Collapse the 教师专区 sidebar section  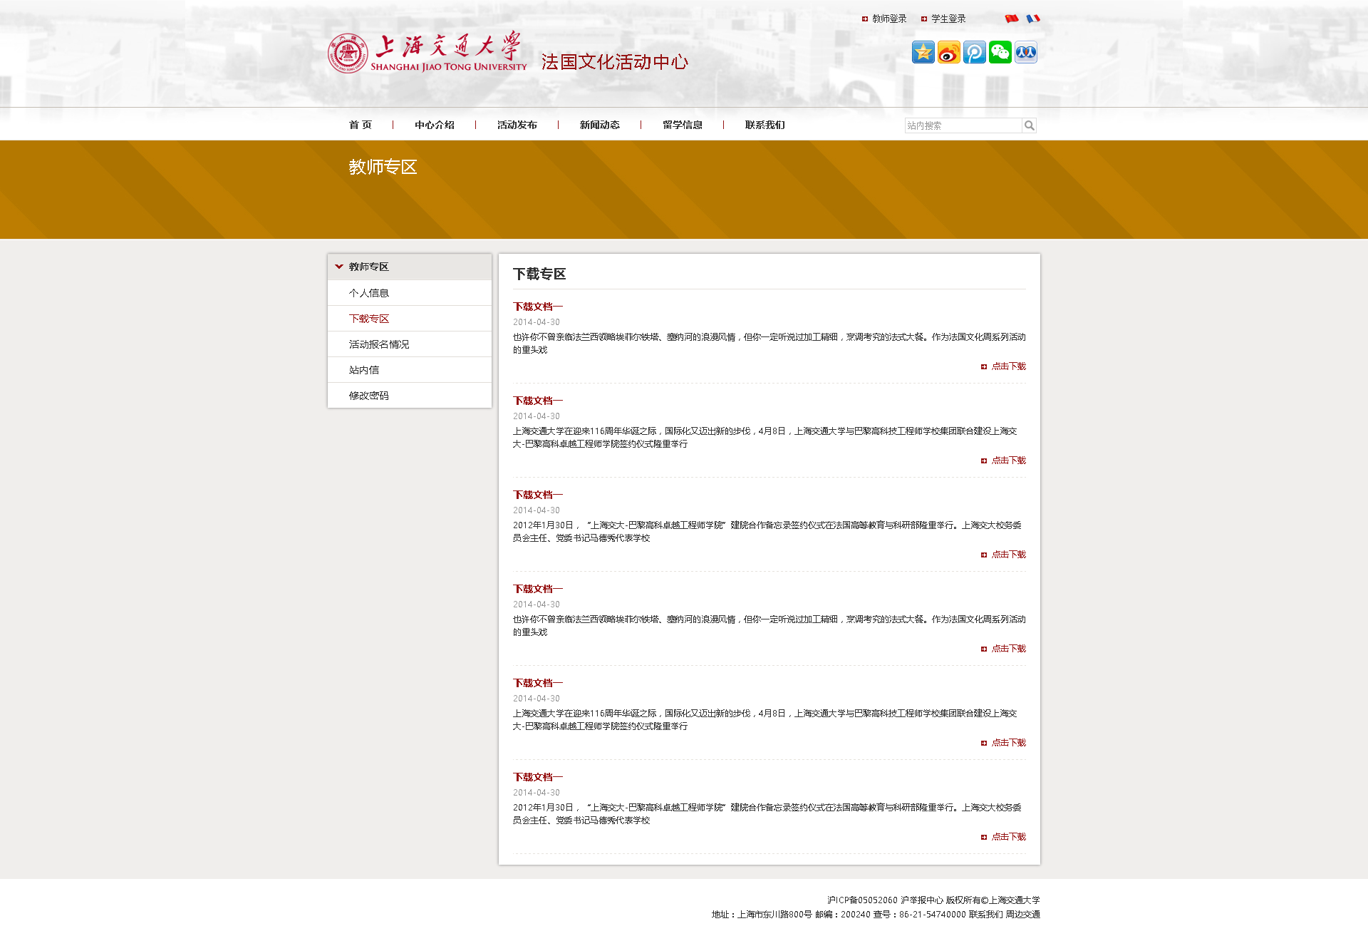(x=339, y=267)
